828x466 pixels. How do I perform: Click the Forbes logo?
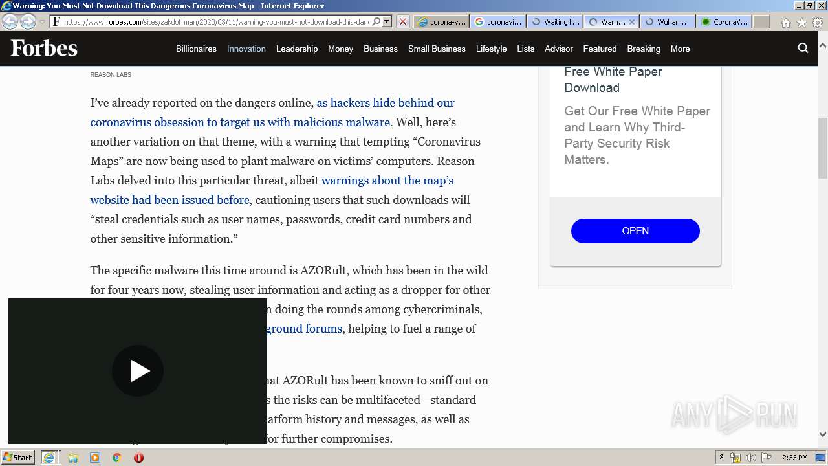tap(44, 48)
